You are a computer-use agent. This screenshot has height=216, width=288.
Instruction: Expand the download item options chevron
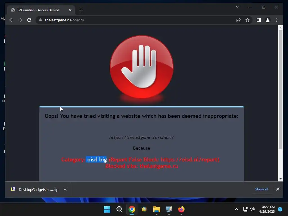pos(65,190)
